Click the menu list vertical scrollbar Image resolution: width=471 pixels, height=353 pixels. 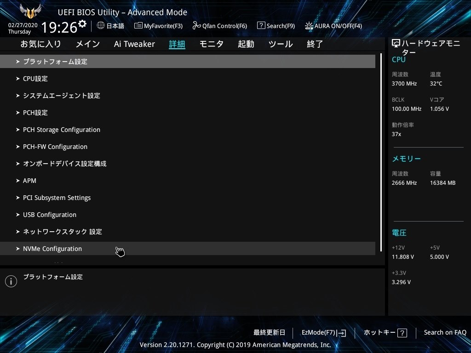381,153
